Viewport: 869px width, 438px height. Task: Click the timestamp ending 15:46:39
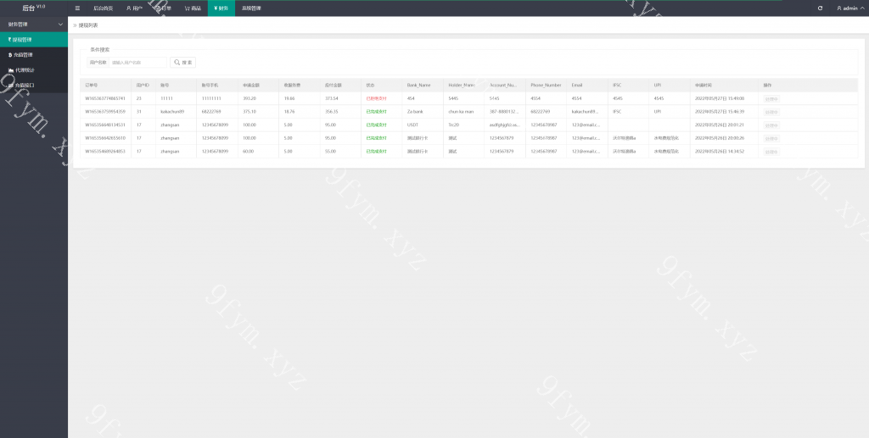click(720, 112)
